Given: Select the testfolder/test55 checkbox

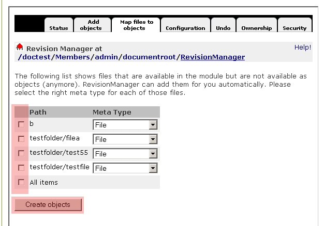Looking at the screenshot, I should click(21, 153).
